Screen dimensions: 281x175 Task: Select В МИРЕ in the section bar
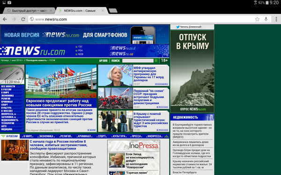point(28,136)
